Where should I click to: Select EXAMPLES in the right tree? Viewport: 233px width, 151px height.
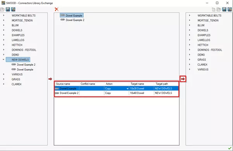tap(204, 35)
